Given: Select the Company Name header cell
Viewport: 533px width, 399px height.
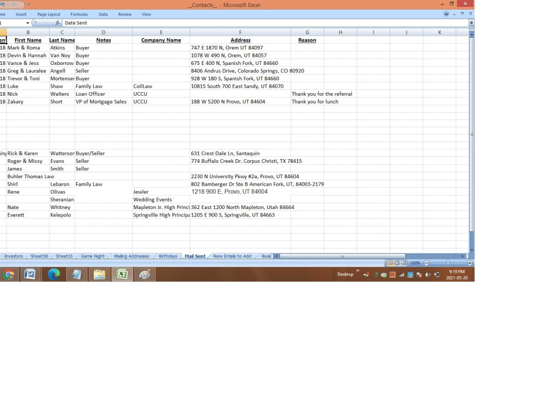Looking at the screenshot, I should (161, 40).
